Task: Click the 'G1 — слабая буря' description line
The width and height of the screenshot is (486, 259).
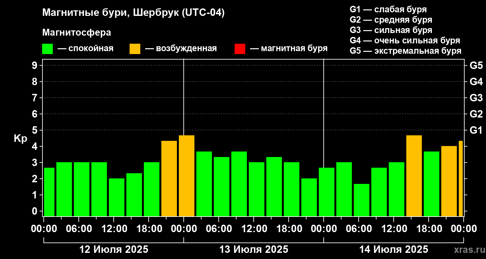Action: (388, 9)
